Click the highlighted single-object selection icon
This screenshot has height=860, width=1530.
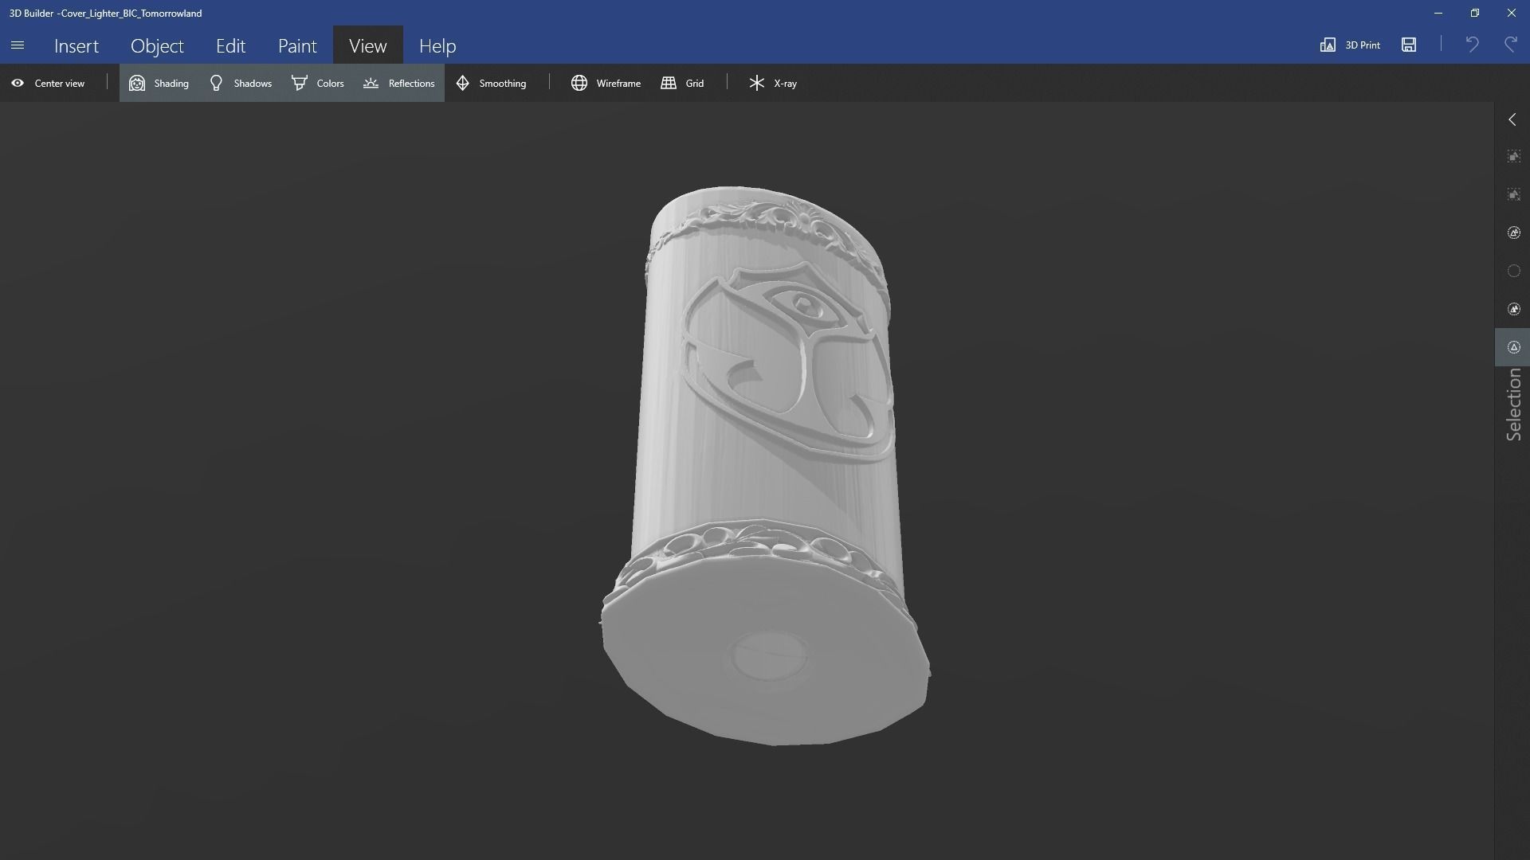pyautogui.click(x=1513, y=347)
